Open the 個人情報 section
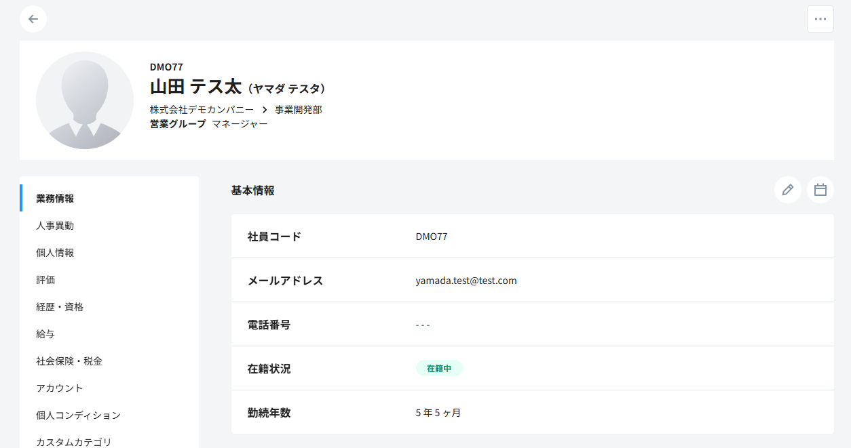 (55, 253)
